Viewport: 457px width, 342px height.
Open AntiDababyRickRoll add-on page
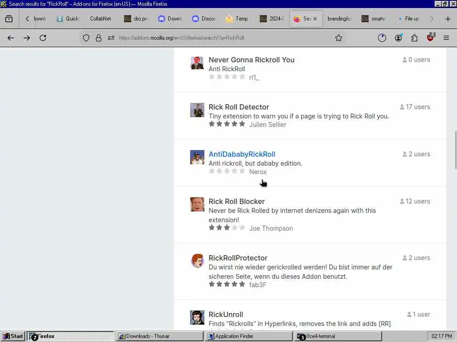(242, 154)
